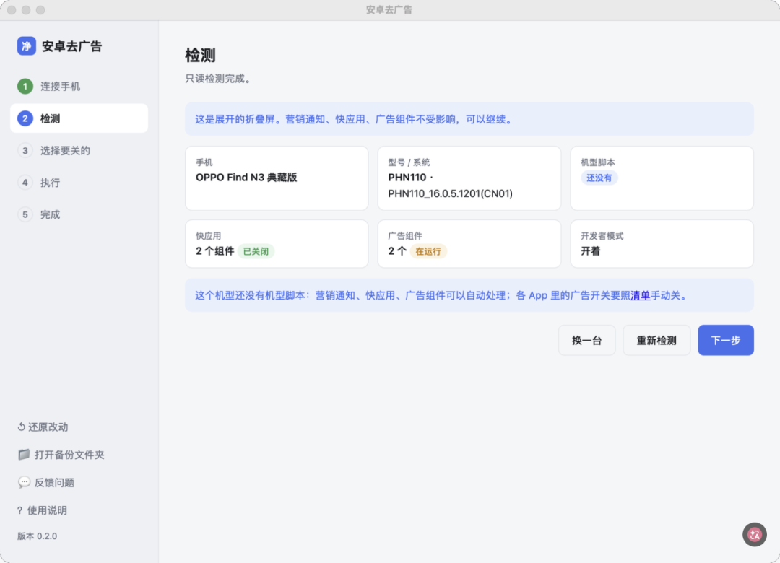Click the step 3 number circle

[x=25, y=150]
